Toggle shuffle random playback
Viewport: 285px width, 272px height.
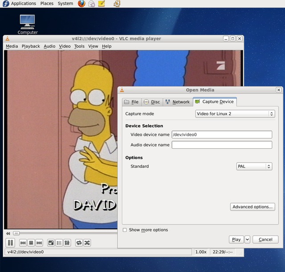coord(87,243)
